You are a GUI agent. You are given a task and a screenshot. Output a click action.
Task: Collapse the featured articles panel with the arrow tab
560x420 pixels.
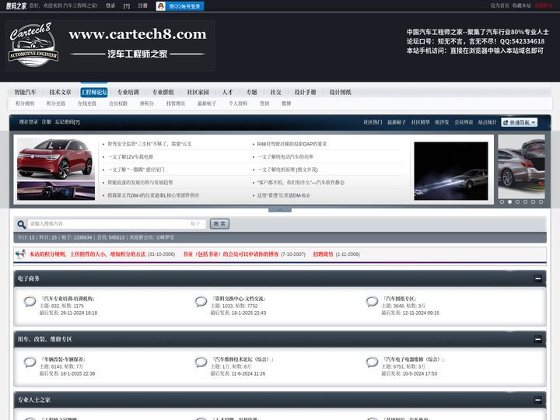(280, 210)
